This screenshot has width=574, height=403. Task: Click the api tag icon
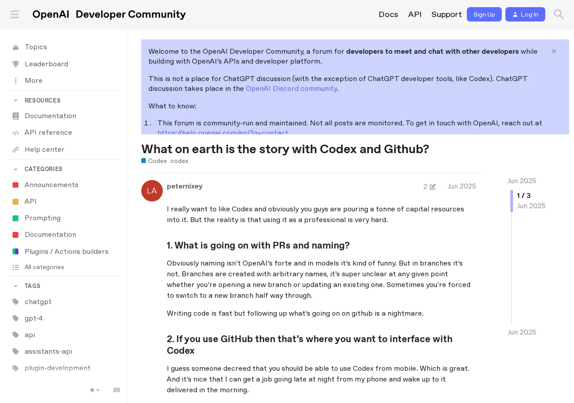(16, 335)
